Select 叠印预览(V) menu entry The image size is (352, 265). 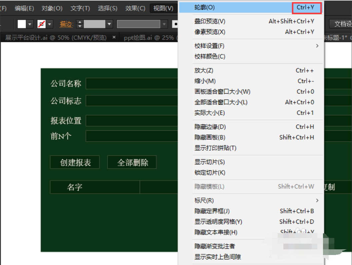point(251,21)
